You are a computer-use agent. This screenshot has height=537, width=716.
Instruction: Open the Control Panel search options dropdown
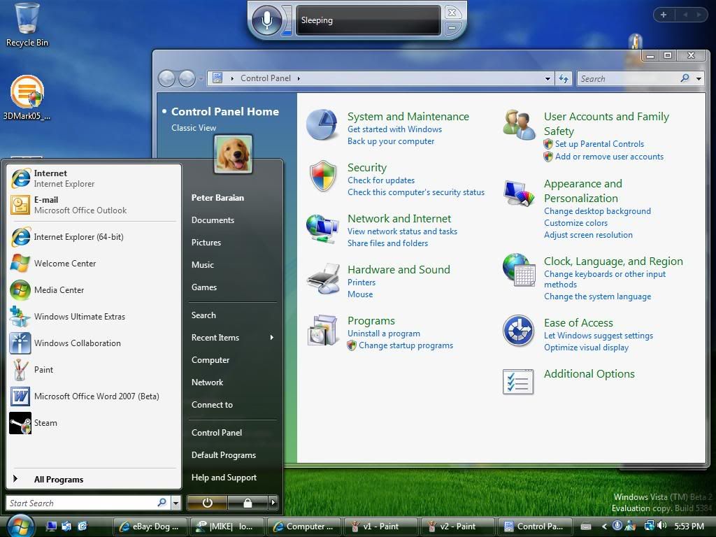pos(699,78)
